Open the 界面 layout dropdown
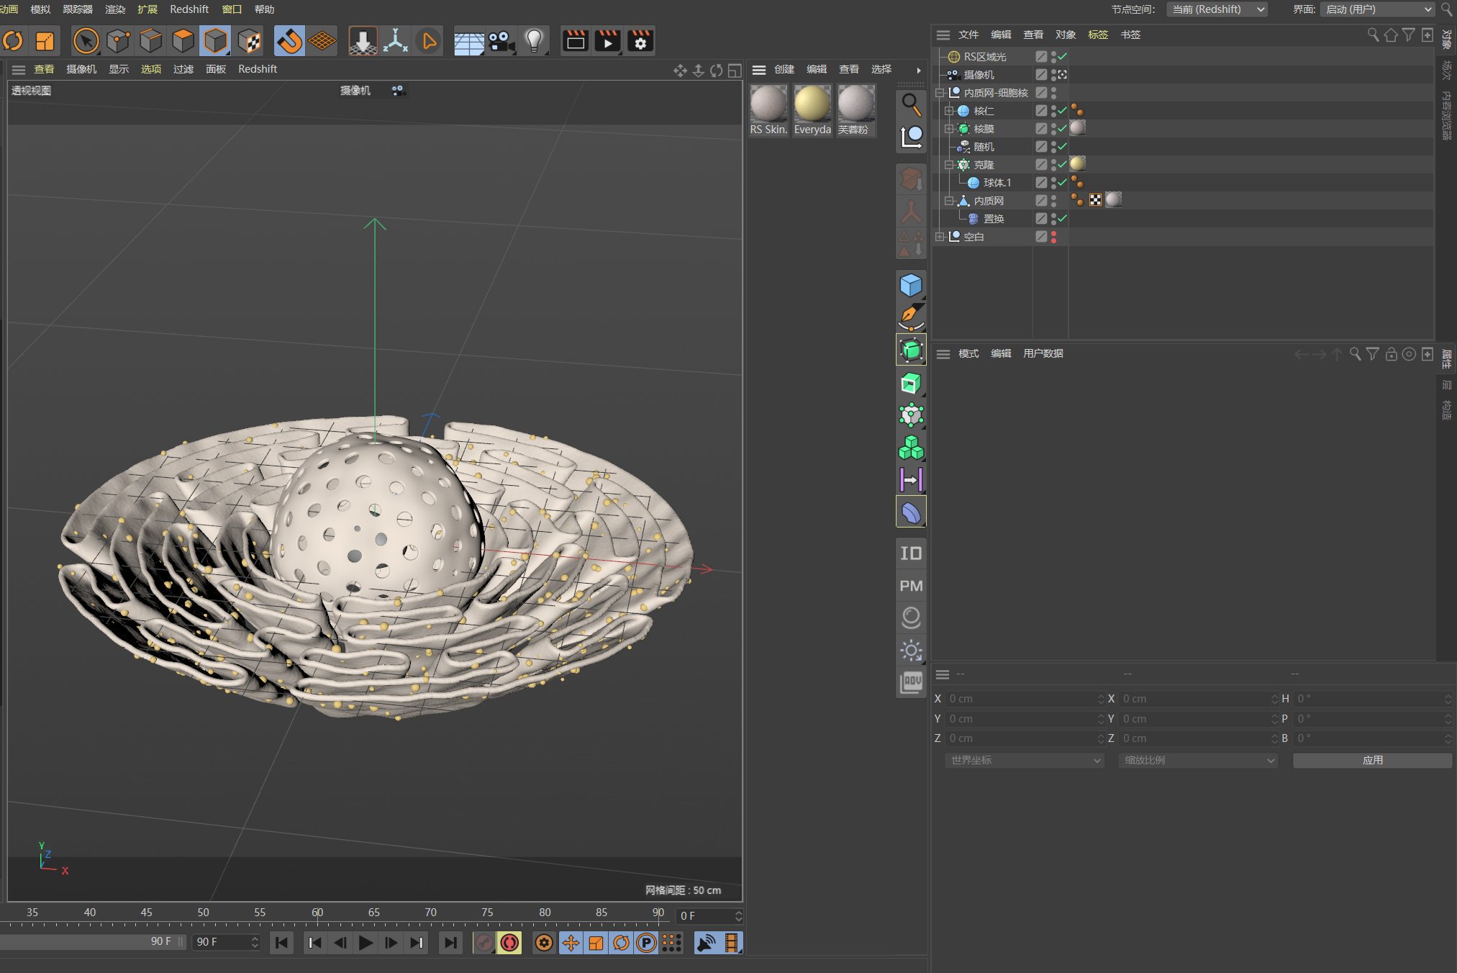Viewport: 1457px width, 973px height. coord(1377,9)
